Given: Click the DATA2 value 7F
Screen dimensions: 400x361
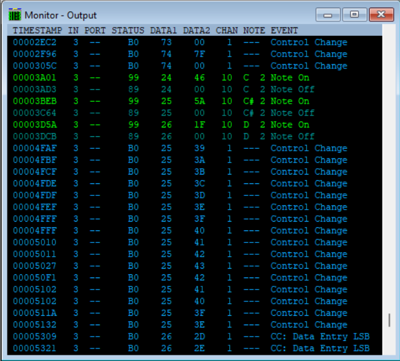Looking at the screenshot, I should click(199, 54).
